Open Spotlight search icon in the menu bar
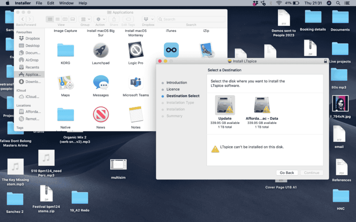The width and height of the screenshot is (356, 222). (338, 3)
